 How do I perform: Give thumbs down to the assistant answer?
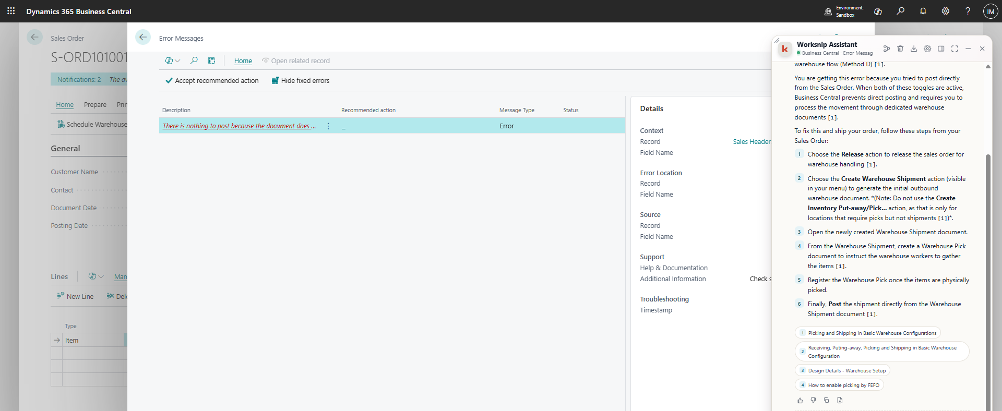(x=813, y=401)
